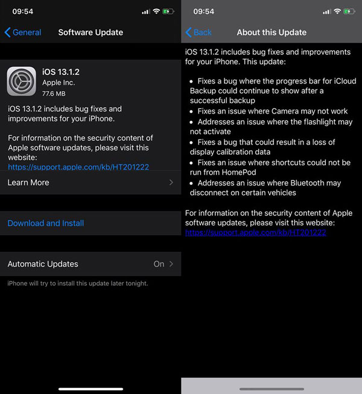This screenshot has height=394, width=362.
Task: Tap the Wi-Fi icon in left status bar
Action: coord(156,11)
